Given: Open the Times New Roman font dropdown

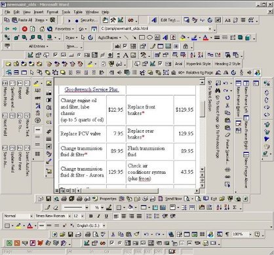Looking at the screenshot, I should (53, 216).
